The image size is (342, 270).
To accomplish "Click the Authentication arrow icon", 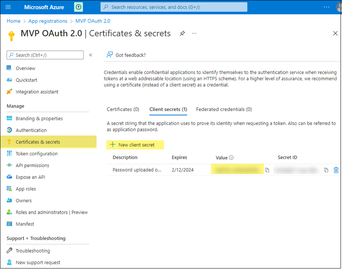I will tap(9, 130).
